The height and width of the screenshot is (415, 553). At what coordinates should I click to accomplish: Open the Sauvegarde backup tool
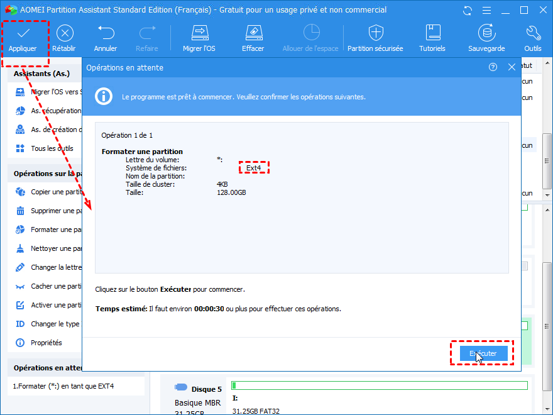(486, 39)
